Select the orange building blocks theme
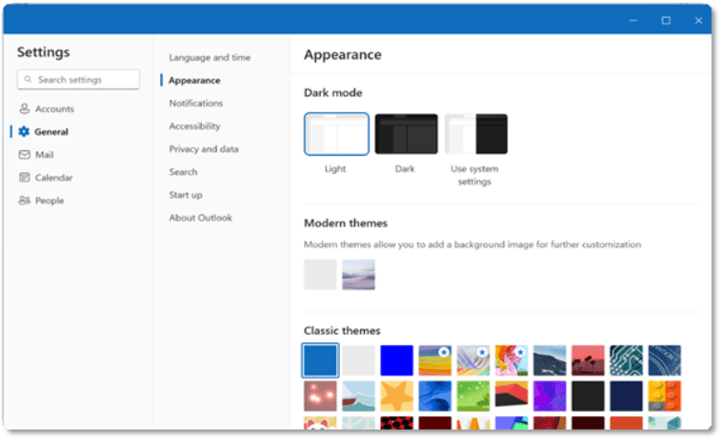 (664, 395)
